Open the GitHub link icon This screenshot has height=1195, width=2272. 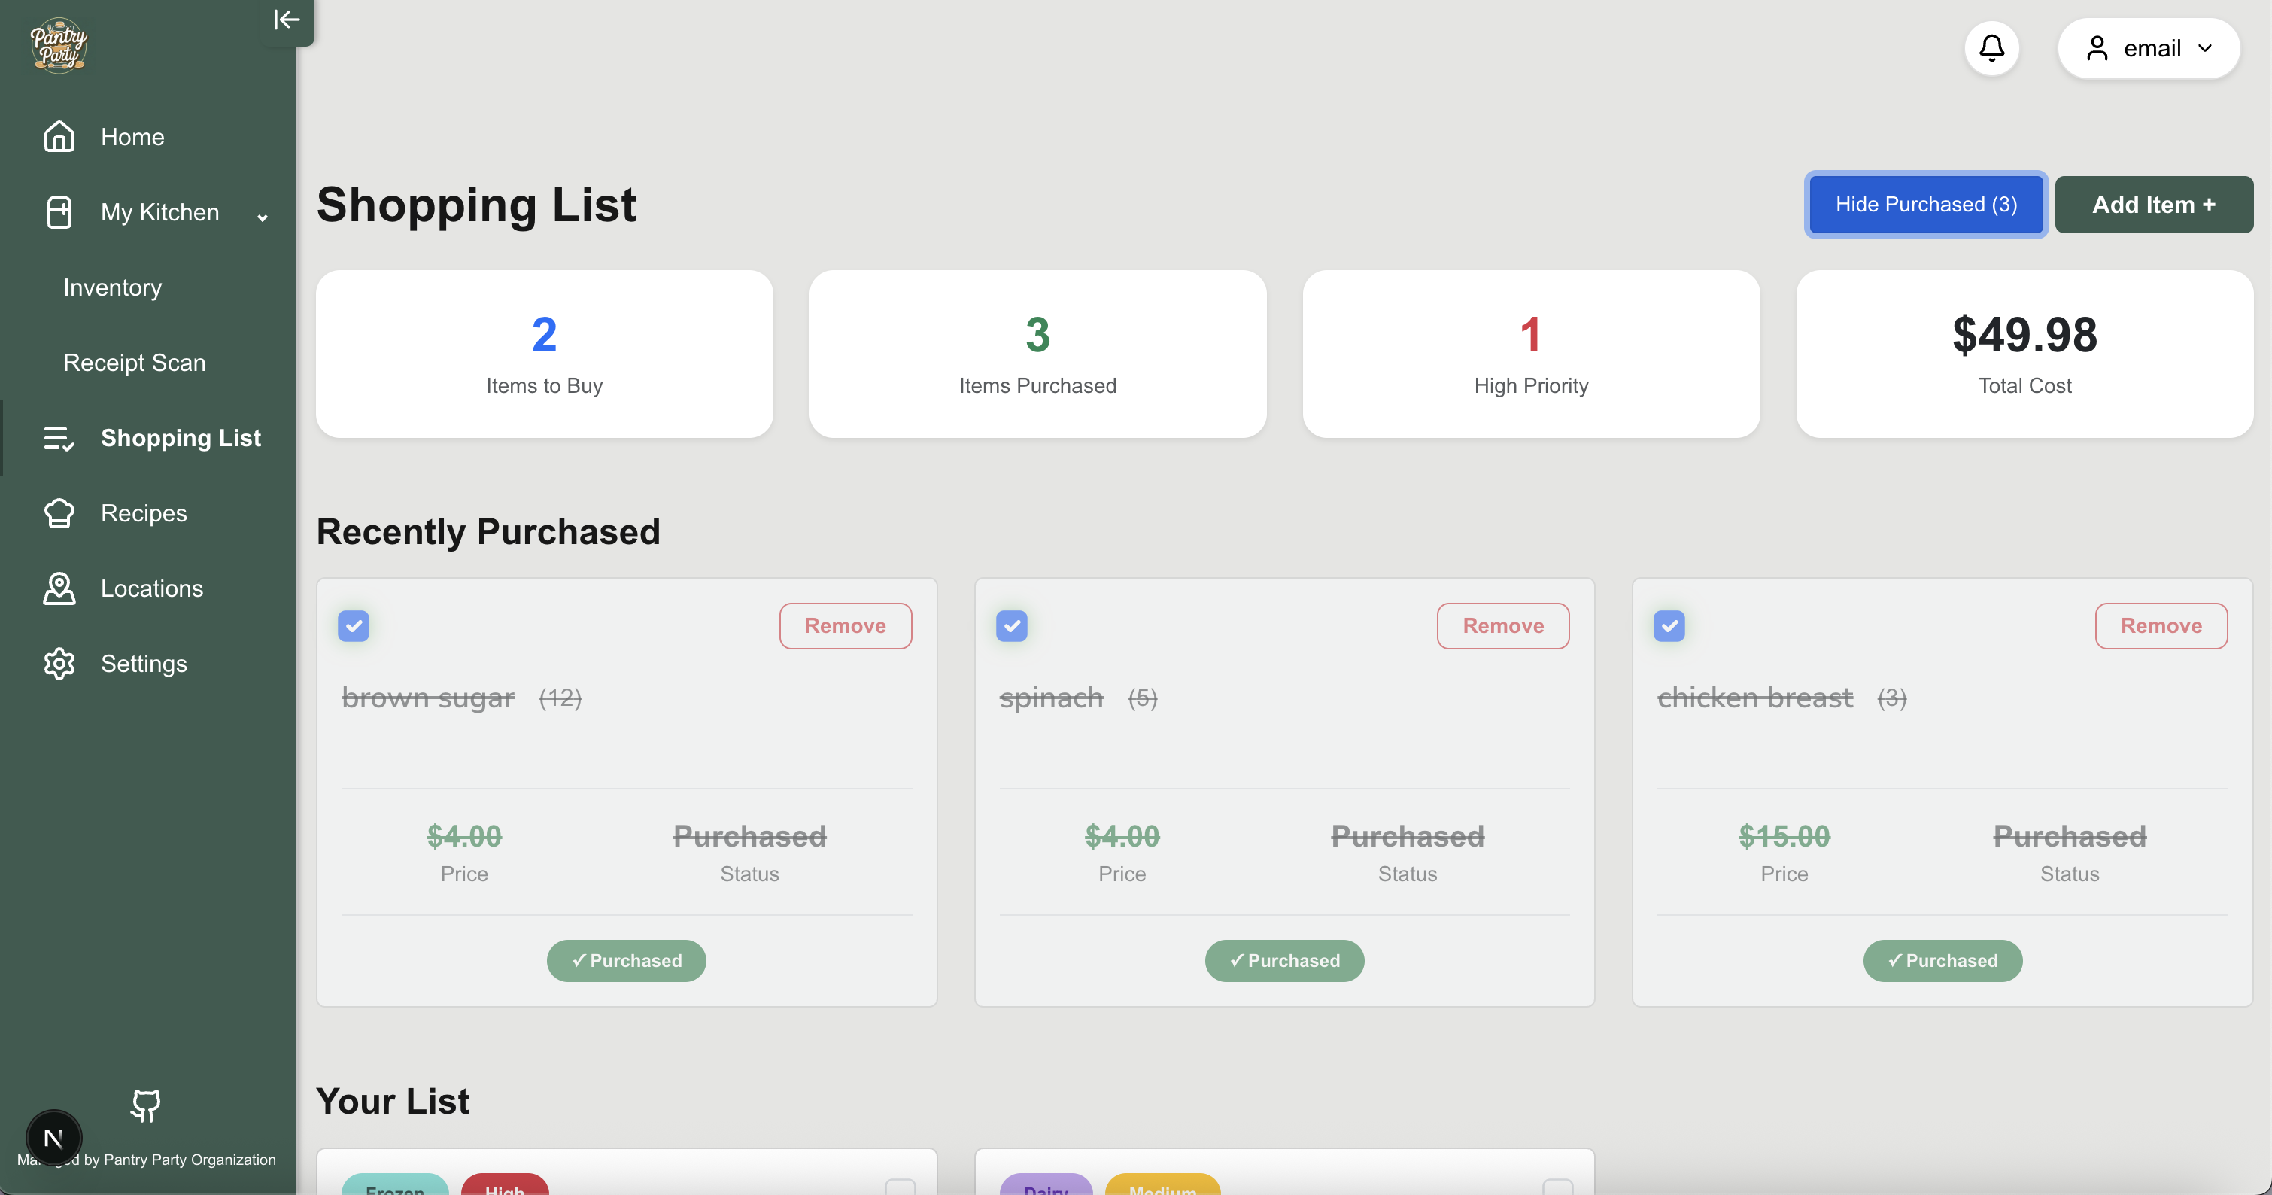(145, 1105)
